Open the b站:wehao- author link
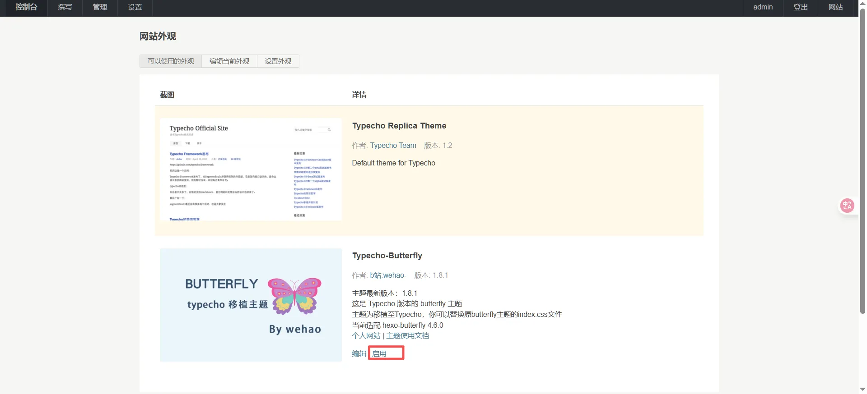The image size is (867, 394). (x=388, y=275)
